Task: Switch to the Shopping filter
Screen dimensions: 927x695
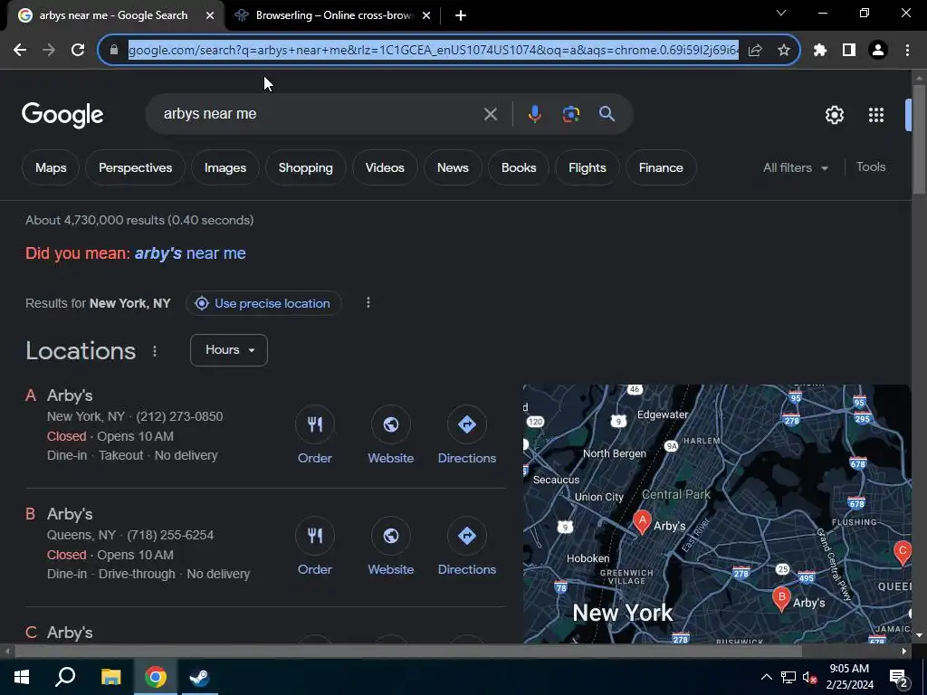Action: click(x=306, y=167)
